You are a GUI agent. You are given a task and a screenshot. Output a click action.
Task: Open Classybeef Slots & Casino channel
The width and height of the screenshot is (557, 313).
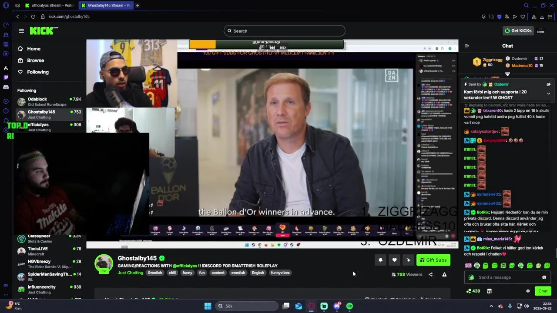coord(49,239)
